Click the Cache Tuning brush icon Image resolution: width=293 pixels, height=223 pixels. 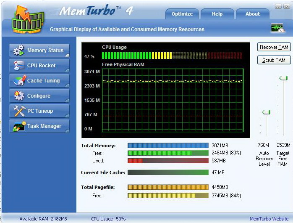[x=20, y=80]
